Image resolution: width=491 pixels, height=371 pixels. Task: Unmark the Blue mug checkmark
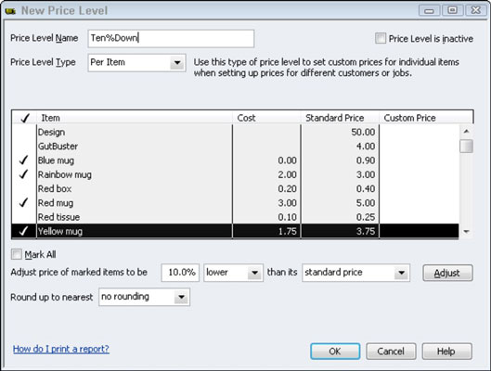tap(23, 160)
